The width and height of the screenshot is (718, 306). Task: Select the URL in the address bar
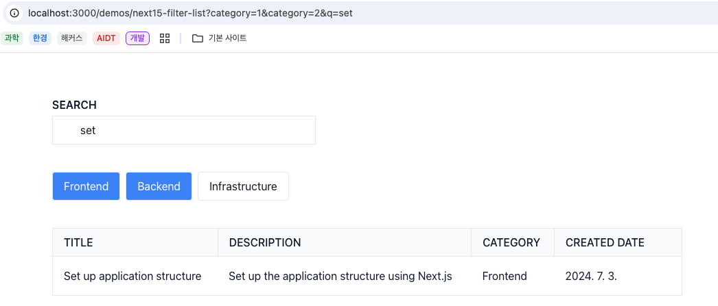(191, 13)
